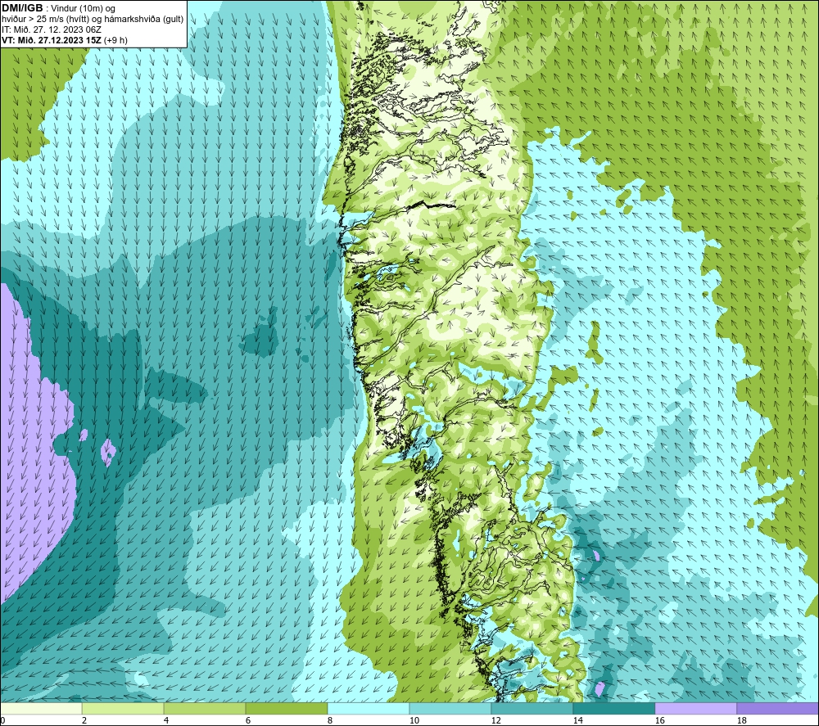
Task: Click the "Vindur (10m) og" text
Action: click(x=82, y=9)
